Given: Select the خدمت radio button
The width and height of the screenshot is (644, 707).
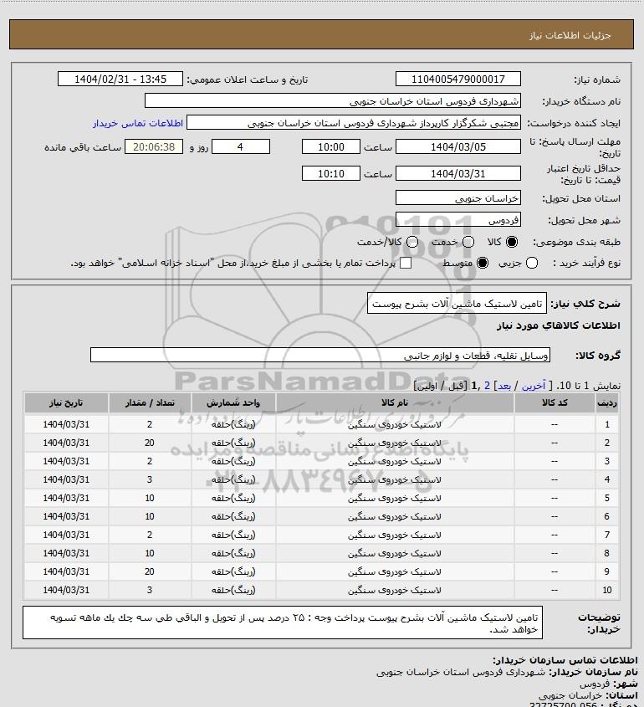Looking at the screenshot, I should click(x=468, y=242).
